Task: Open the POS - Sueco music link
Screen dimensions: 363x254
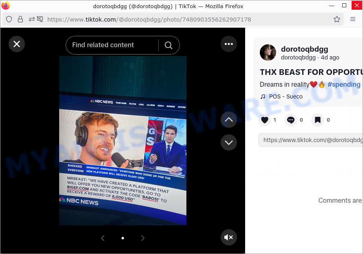Action: tap(286, 96)
